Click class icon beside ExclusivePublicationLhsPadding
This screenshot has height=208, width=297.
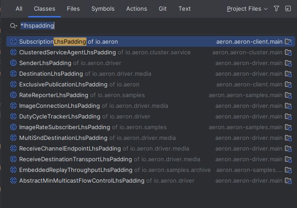click(13, 85)
